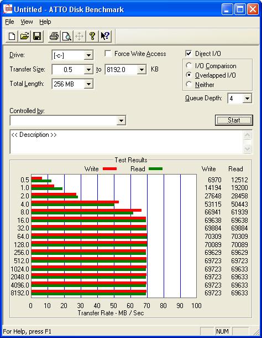Click read value 12512 in results
Image resolution: width=262 pixels, height=338 pixels.
pos(239,180)
